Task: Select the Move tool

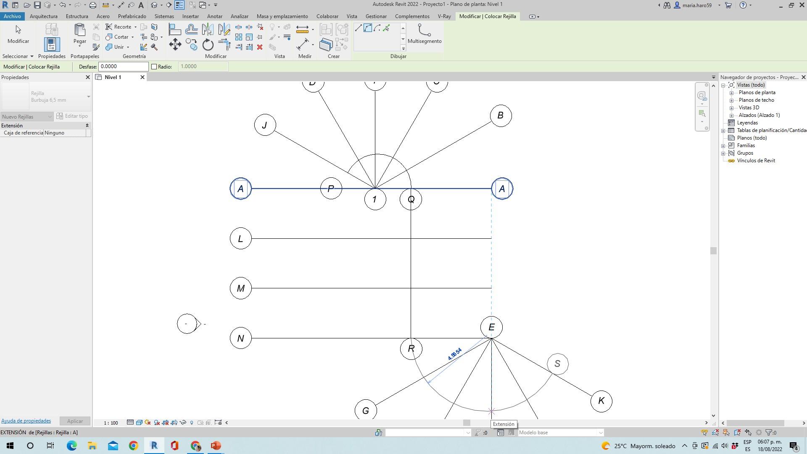Action: tap(175, 45)
